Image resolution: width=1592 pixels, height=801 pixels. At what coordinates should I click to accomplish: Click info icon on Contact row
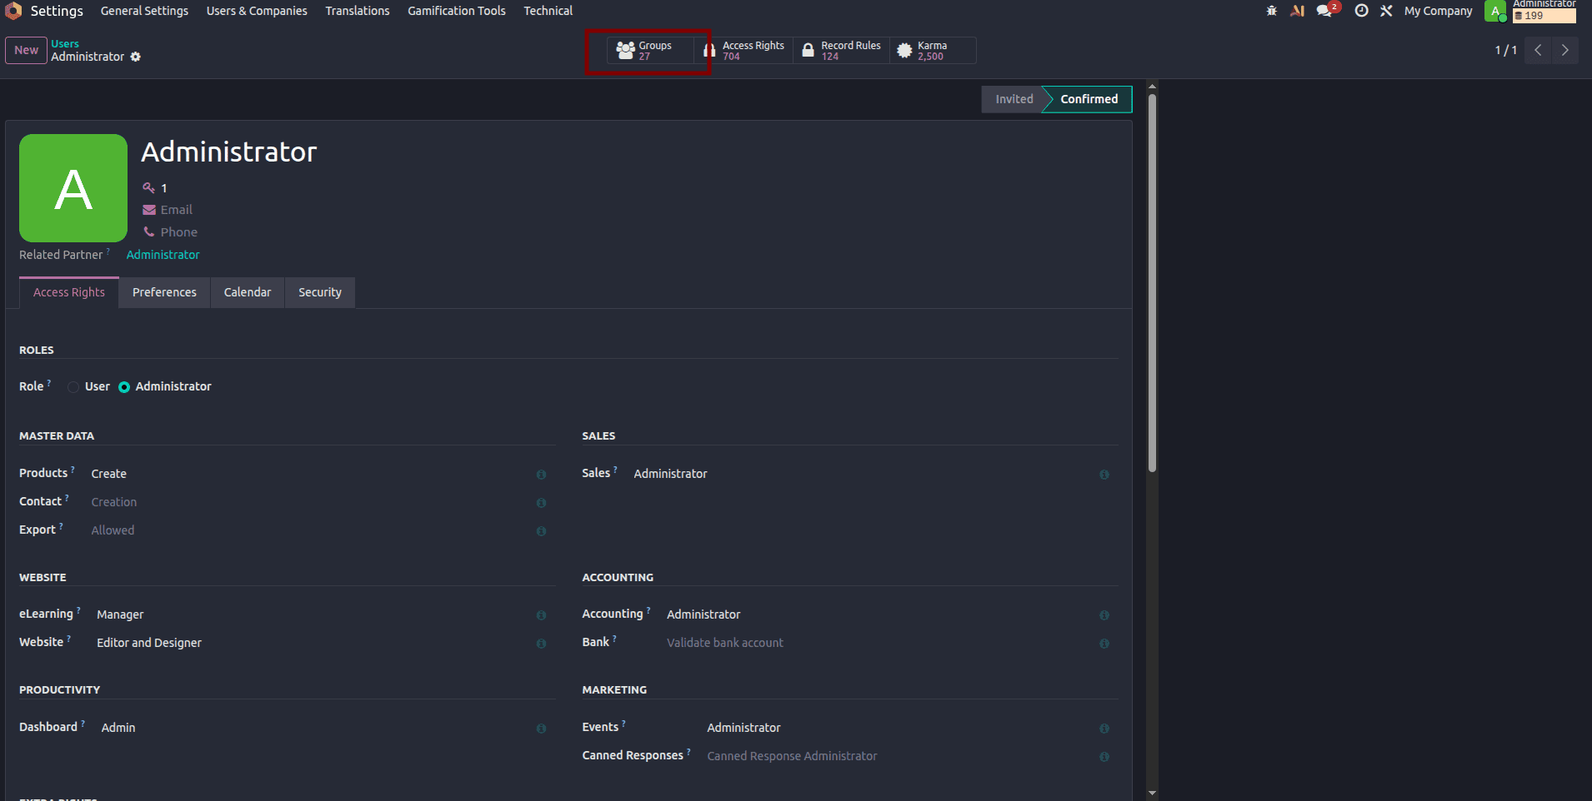tap(541, 503)
